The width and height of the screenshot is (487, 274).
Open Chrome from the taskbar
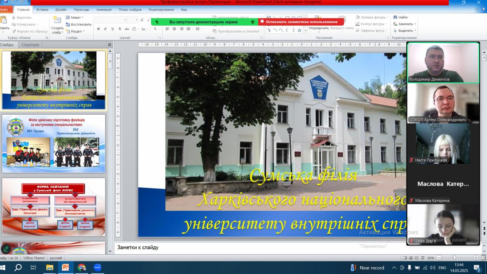tap(82, 268)
